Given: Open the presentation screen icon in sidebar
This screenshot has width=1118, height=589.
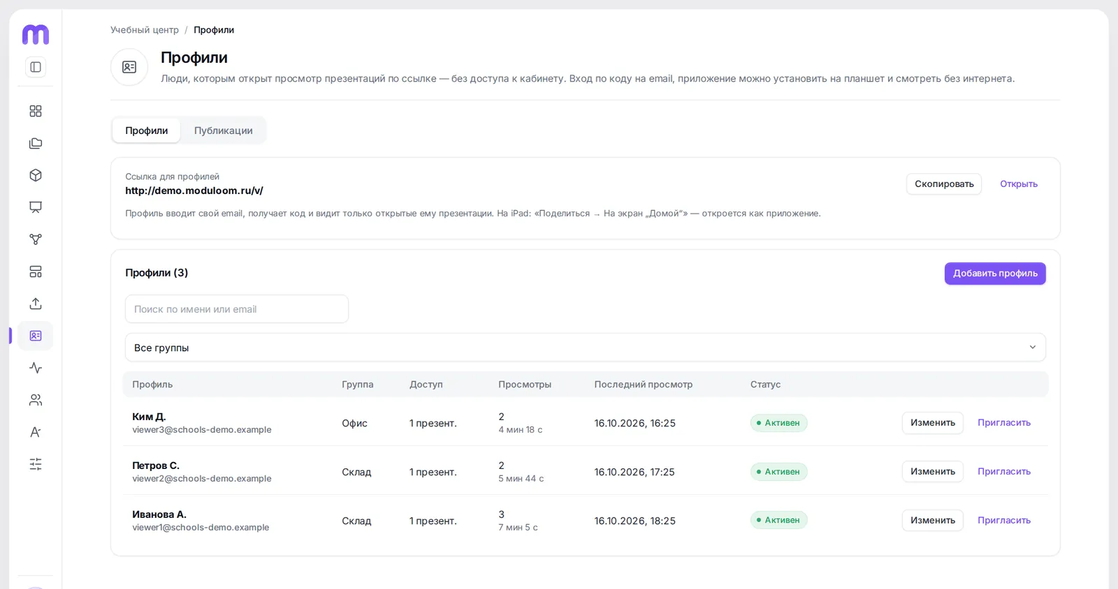Looking at the screenshot, I should point(36,207).
